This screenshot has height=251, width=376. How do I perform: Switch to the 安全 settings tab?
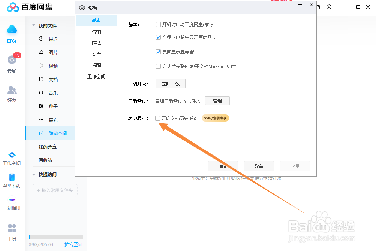(x=96, y=54)
